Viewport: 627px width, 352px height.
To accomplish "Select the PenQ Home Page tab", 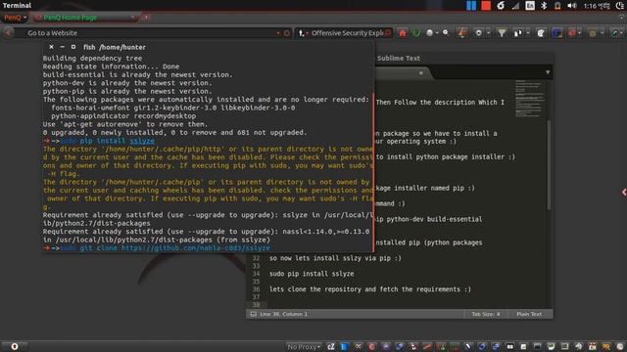I will click(x=85, y=18).
